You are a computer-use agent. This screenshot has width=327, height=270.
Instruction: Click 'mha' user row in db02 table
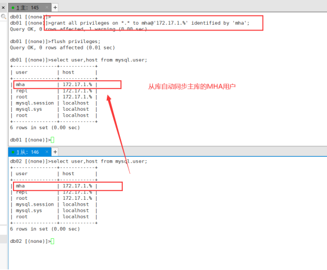[x=54, y=186]
